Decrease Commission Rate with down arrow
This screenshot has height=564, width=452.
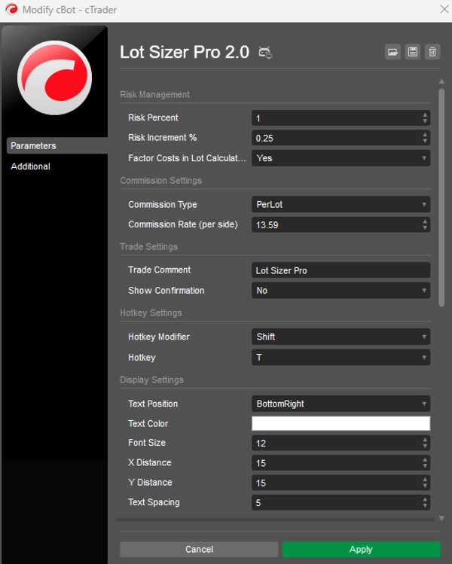[425, 228]
